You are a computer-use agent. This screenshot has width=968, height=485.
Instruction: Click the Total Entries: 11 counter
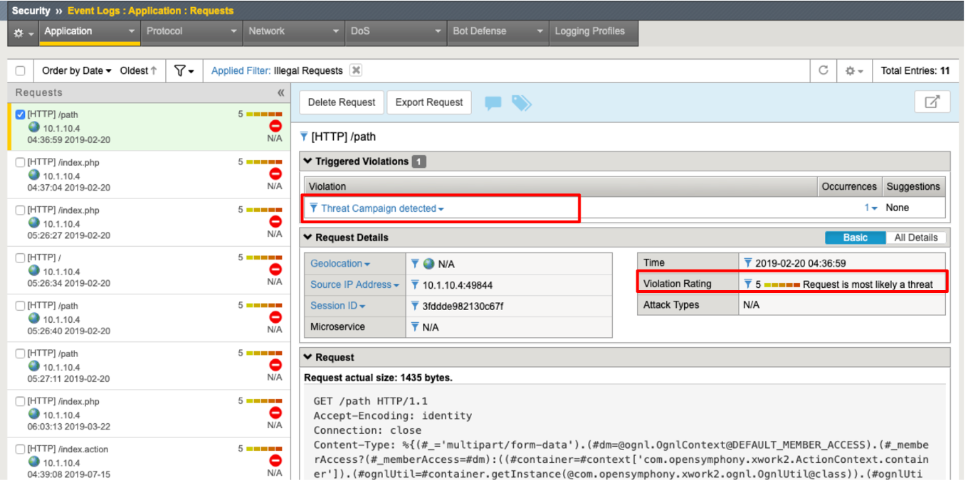pyautogui.click(x=915, y=70)
